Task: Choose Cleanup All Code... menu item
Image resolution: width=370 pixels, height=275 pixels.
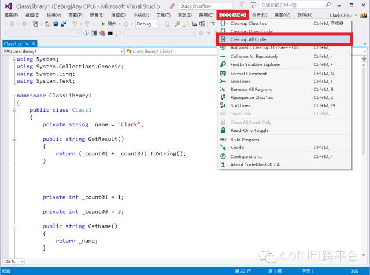Action: (284, 39)
